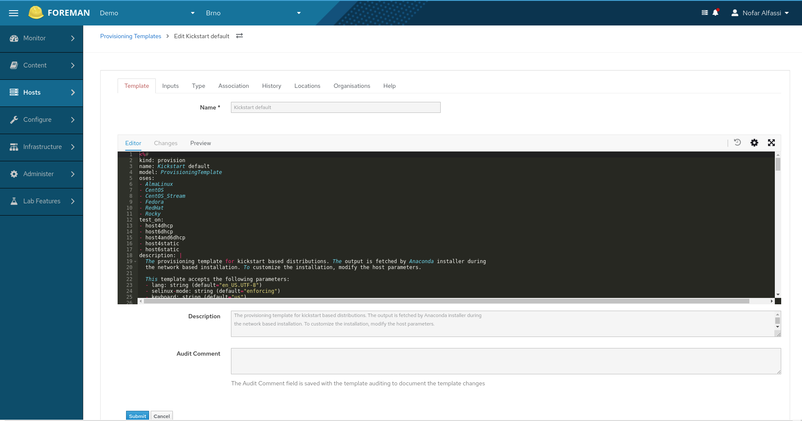Viewport: 802px width, 421px height.
Task: Switch to the Inputs tab
Action: point(170,86)
